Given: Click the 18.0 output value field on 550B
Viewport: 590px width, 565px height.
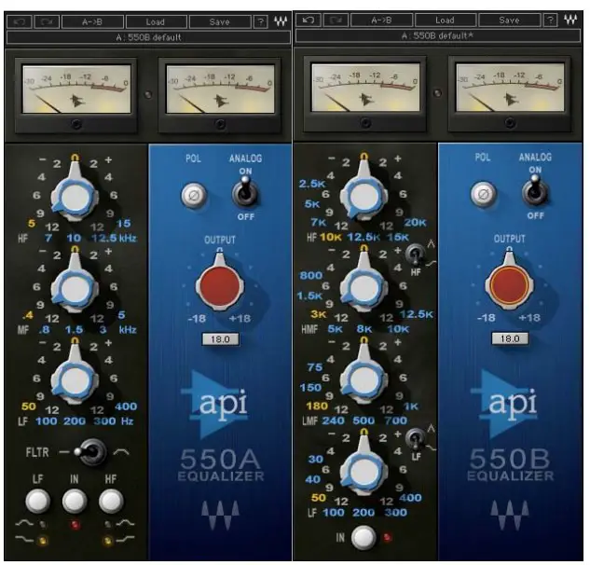Looking at the screenshot, I should [510, 338].
